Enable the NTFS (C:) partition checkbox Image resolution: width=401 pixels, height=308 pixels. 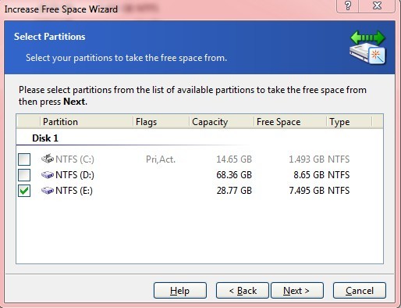point(24,159)
